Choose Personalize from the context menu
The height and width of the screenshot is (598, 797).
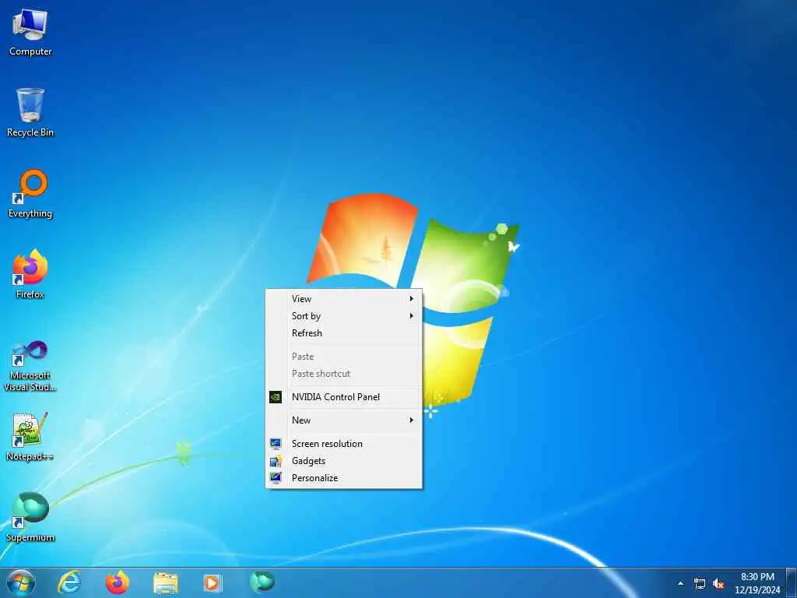[x=344, y=478]
